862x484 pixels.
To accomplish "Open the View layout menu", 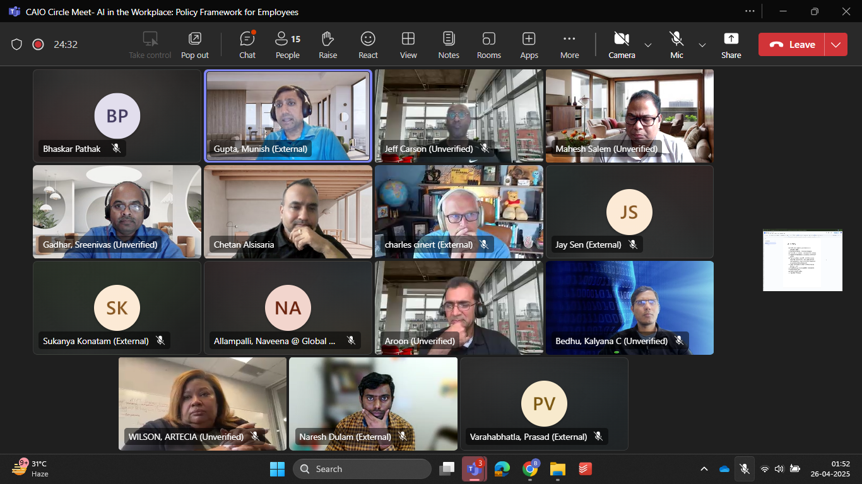I will click(x=408, y=45).
